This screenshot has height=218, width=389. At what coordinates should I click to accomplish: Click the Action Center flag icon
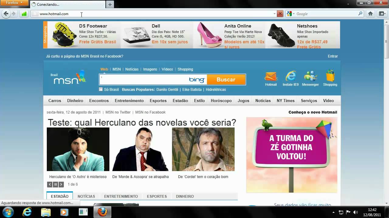pos(348,212)
